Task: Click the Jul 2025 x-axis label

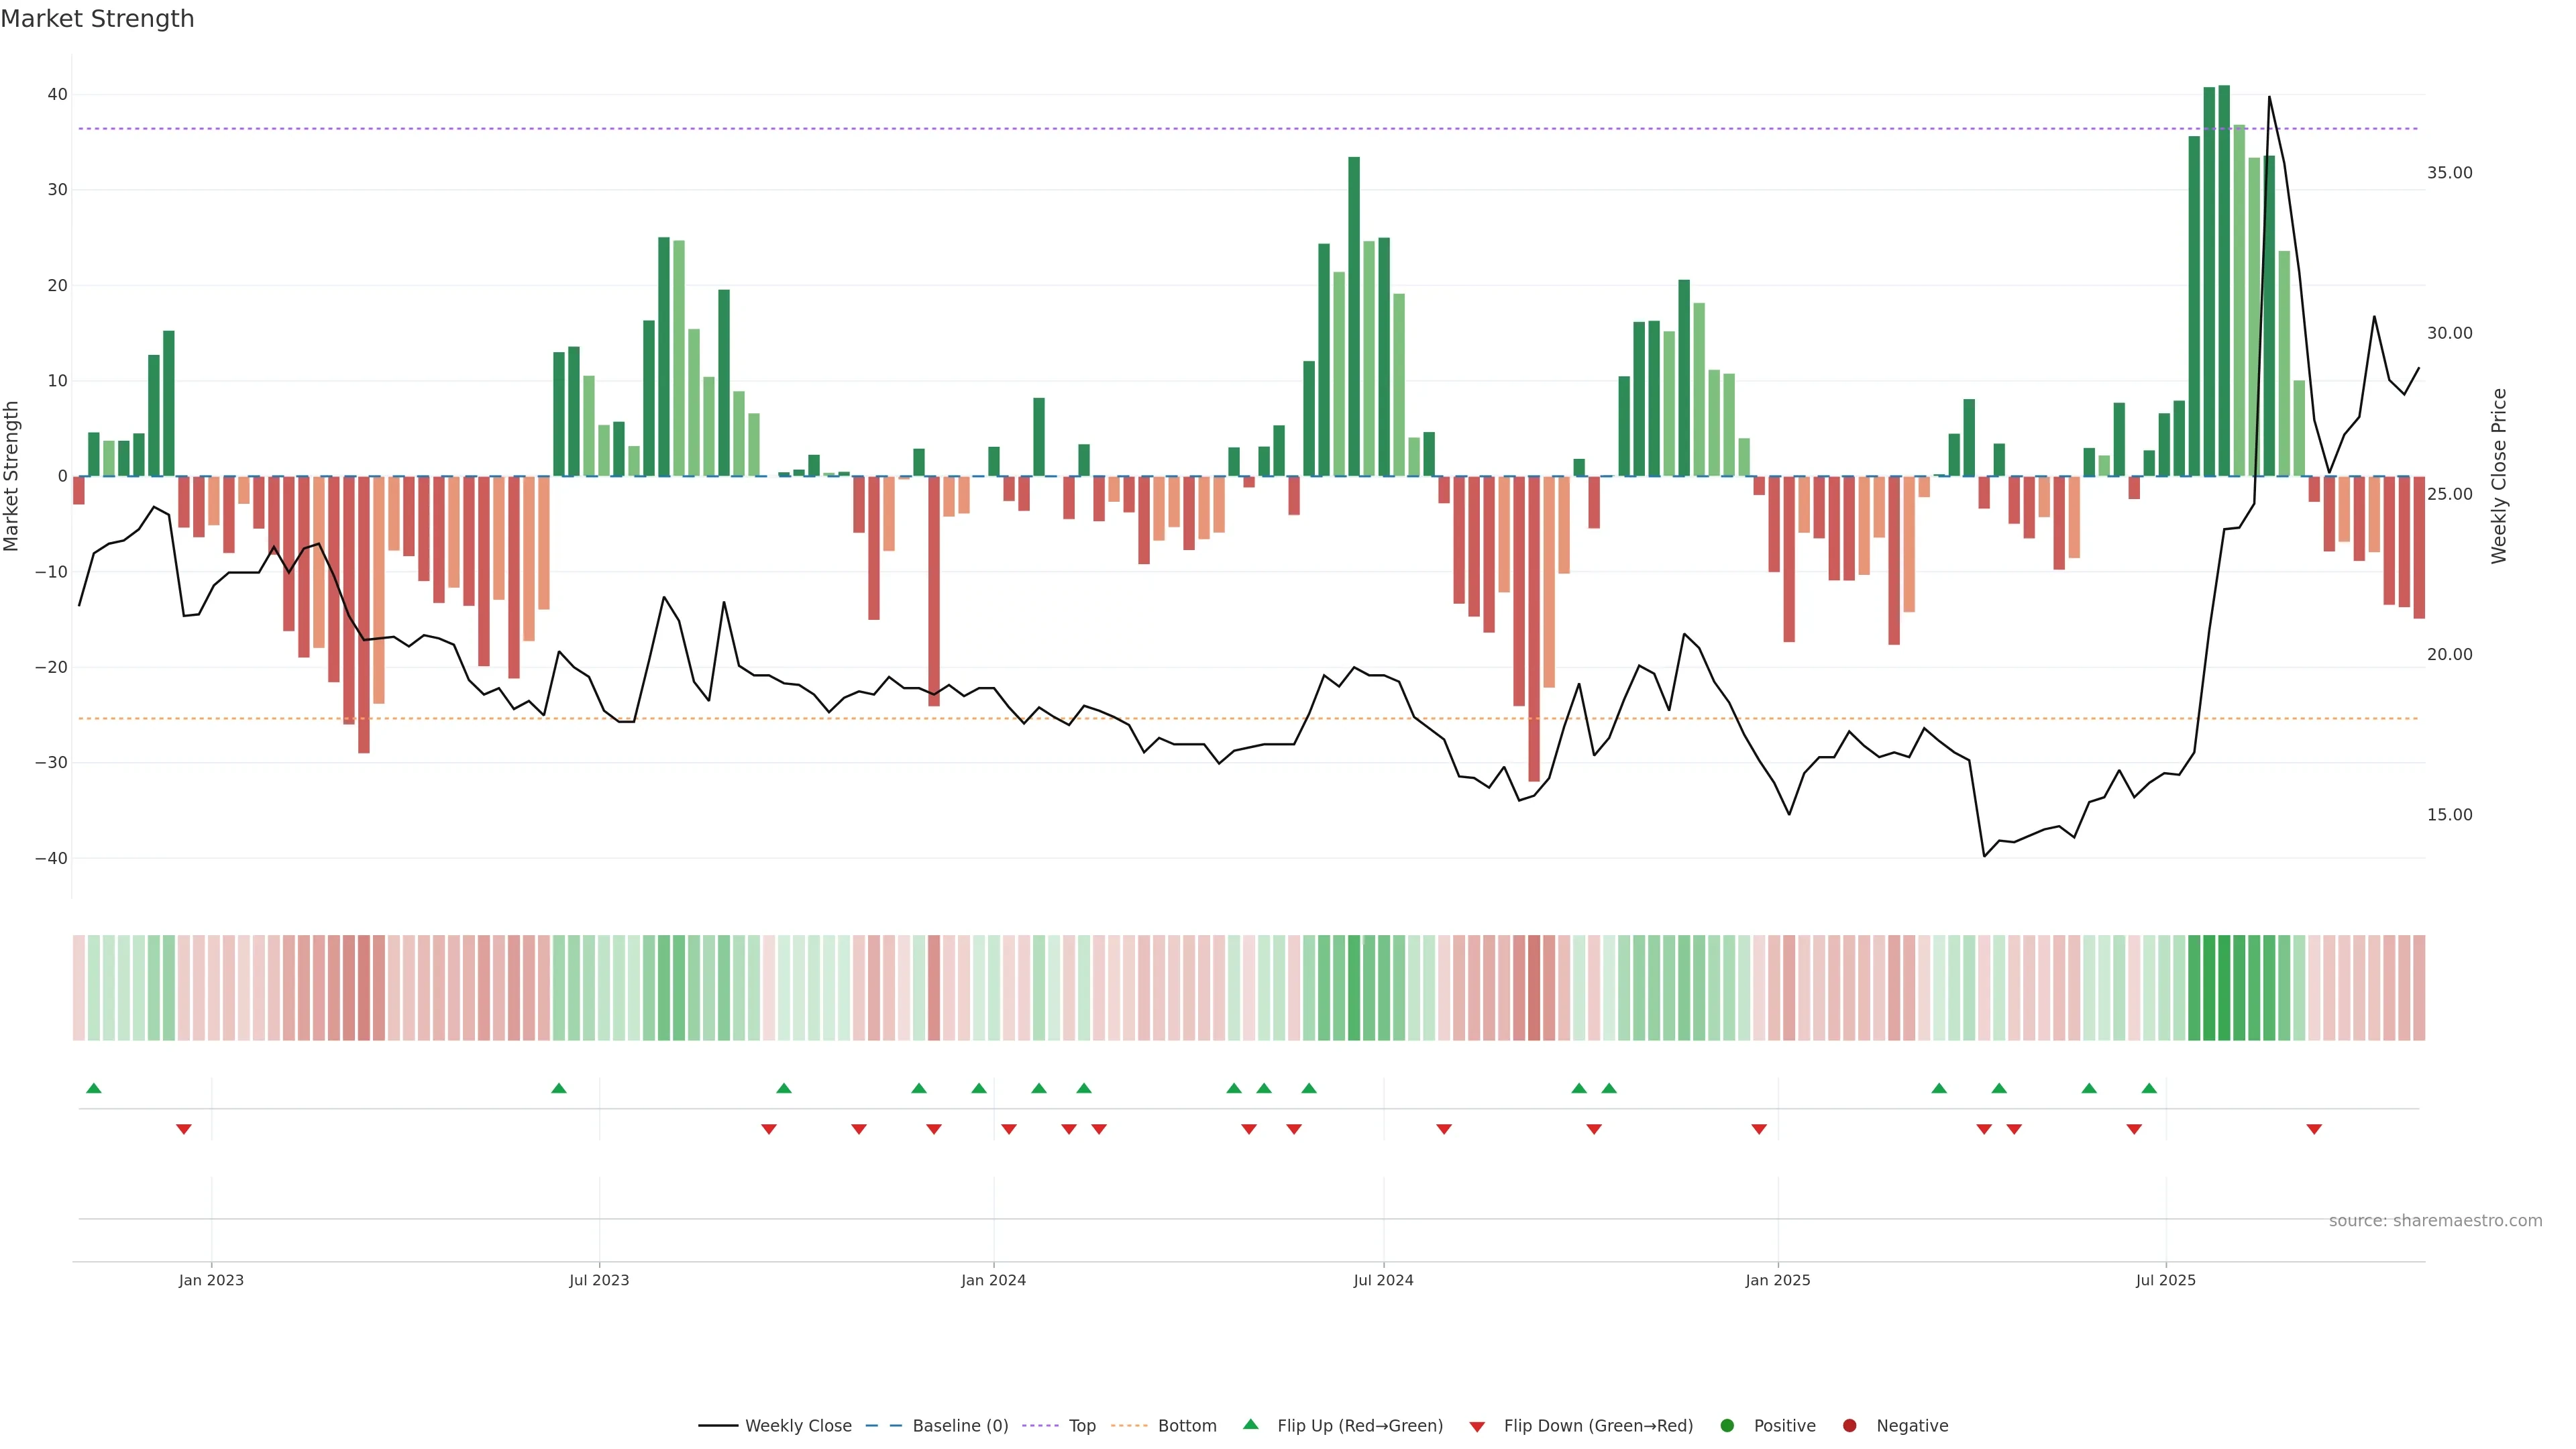Action: click(2165, 1280)
